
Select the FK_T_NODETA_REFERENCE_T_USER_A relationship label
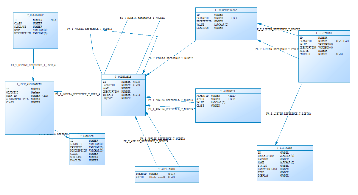[x=78, y=94]
